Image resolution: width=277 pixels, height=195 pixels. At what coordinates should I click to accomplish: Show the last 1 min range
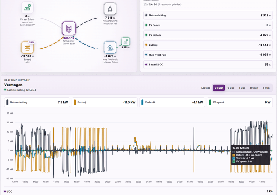(266, 88)
